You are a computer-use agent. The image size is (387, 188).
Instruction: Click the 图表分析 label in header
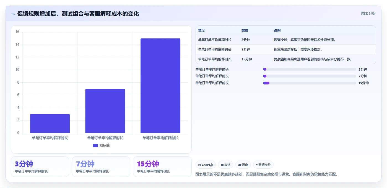[368, 13]
